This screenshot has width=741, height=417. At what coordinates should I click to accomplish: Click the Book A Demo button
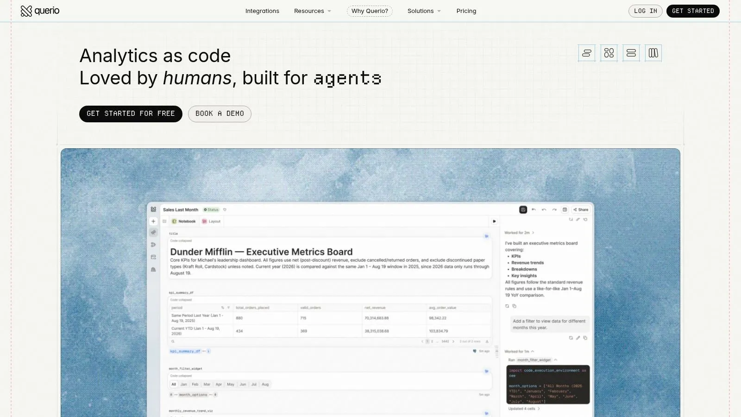pos(220,114)
